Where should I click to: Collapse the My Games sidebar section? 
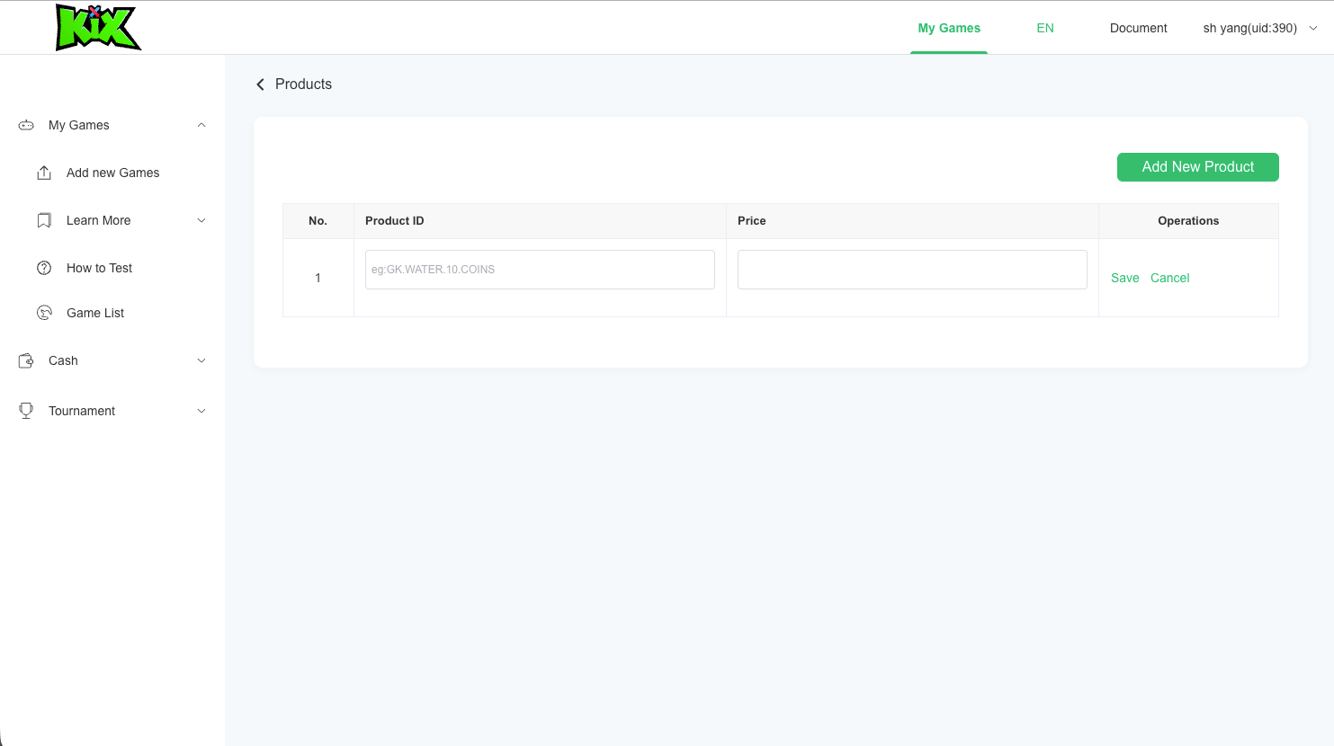point(201,125)
